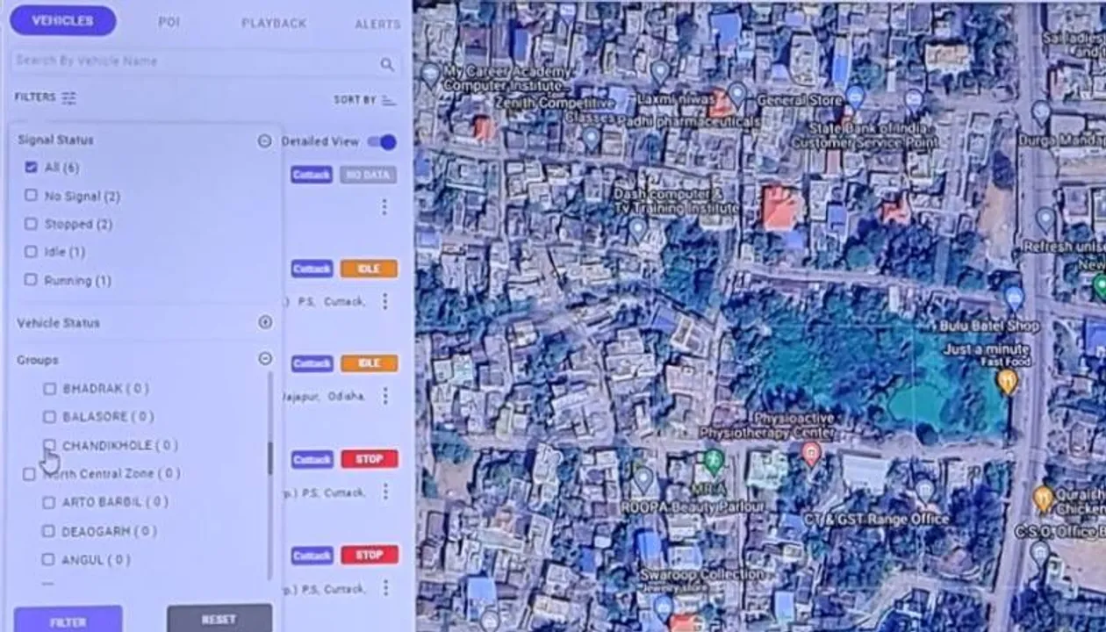Click the groups list scrollbar
This screenshot has height=632, width=1106.
coord(270,458)
